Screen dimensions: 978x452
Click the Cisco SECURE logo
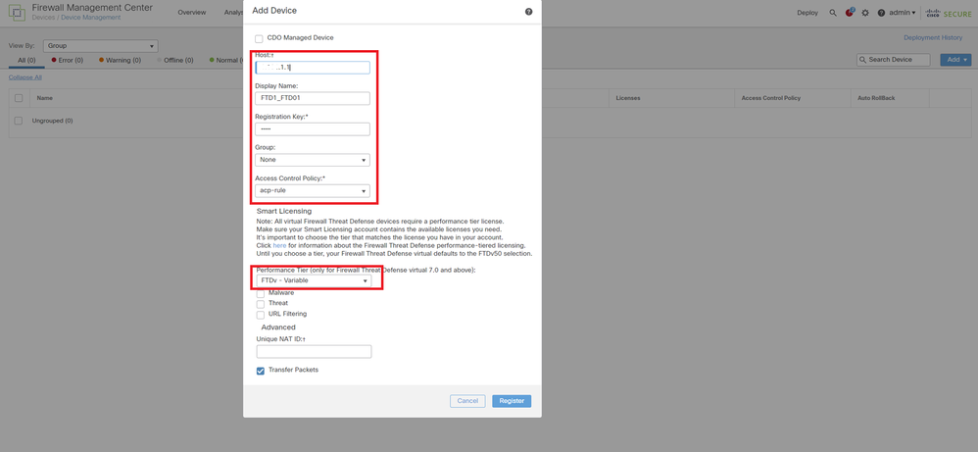click(949, 13)
